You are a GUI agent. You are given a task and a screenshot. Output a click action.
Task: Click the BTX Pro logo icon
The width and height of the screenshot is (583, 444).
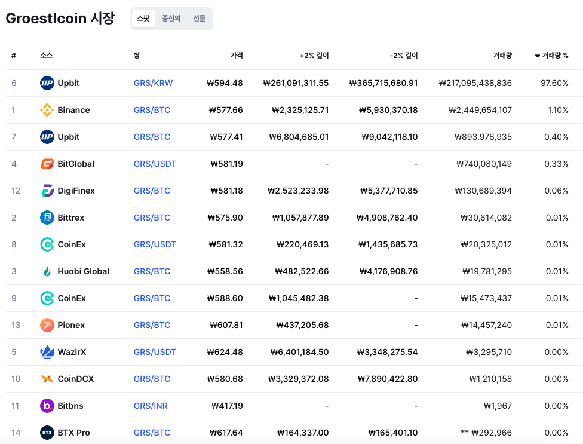pyautogui.click(x=47, y=433)
